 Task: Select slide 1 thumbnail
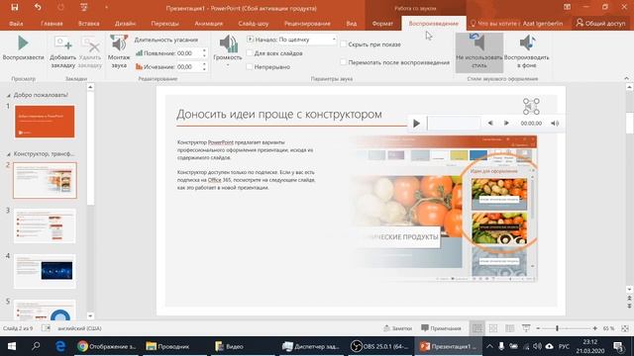(45, 122)
